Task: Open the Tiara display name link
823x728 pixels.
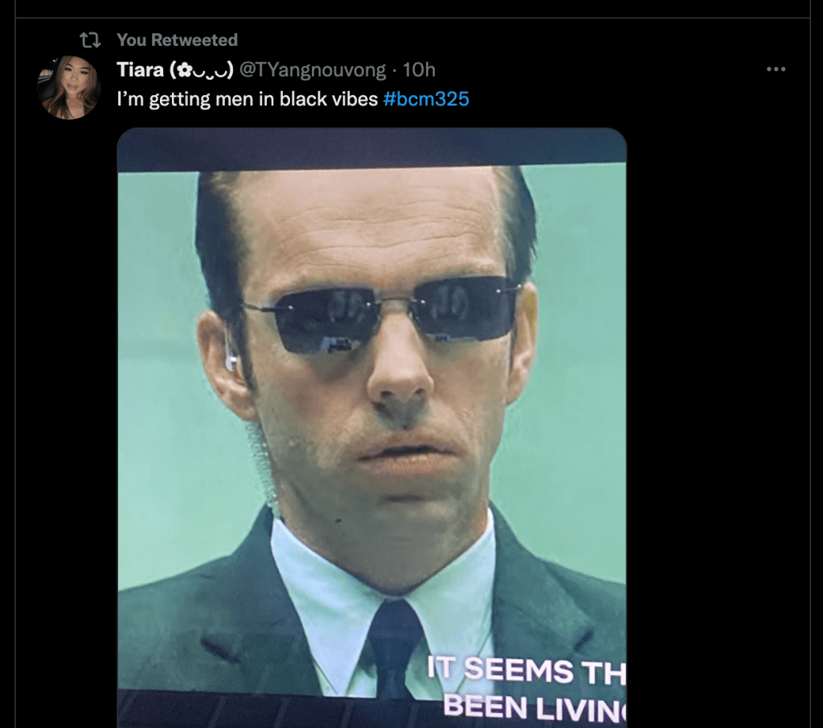Action: 141,70
